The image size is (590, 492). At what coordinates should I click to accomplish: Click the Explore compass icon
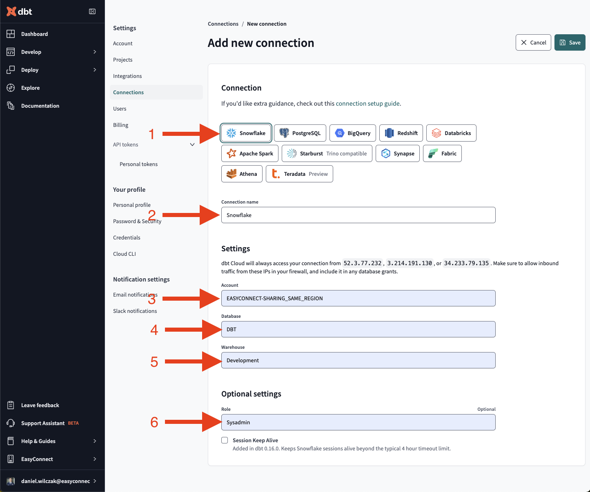tap(11, 88)
